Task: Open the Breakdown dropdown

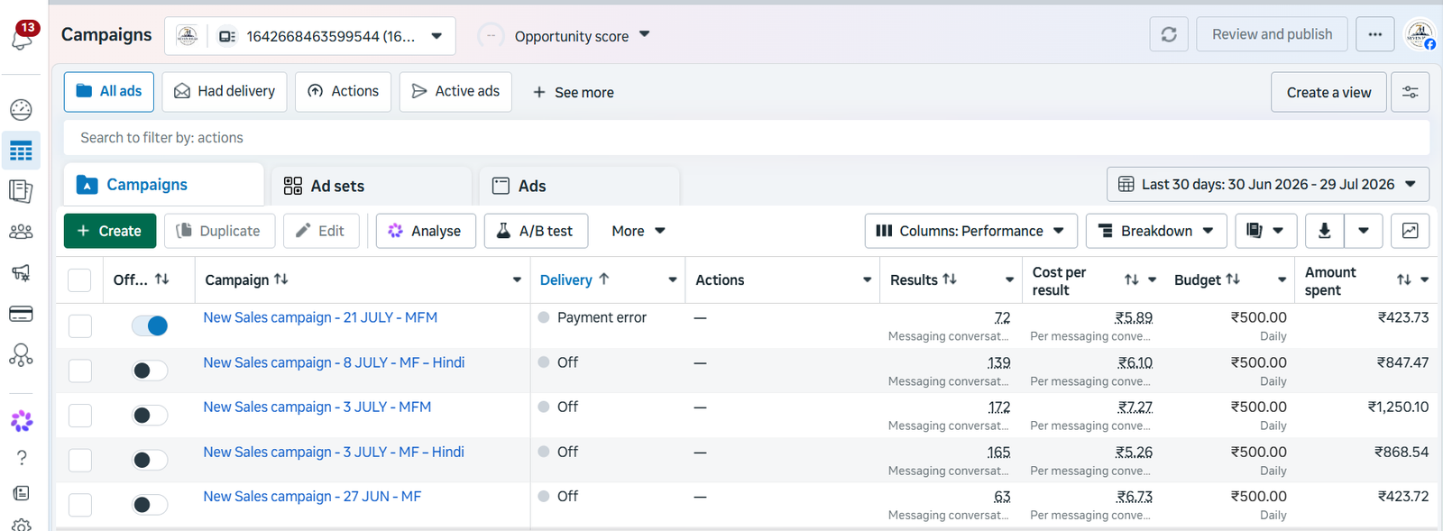Action: tap(1156, 231)
